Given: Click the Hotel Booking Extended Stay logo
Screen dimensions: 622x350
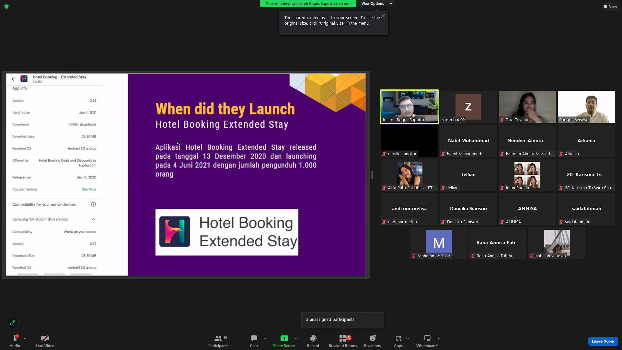Looking at the screenshot, I should click(227, 232).
